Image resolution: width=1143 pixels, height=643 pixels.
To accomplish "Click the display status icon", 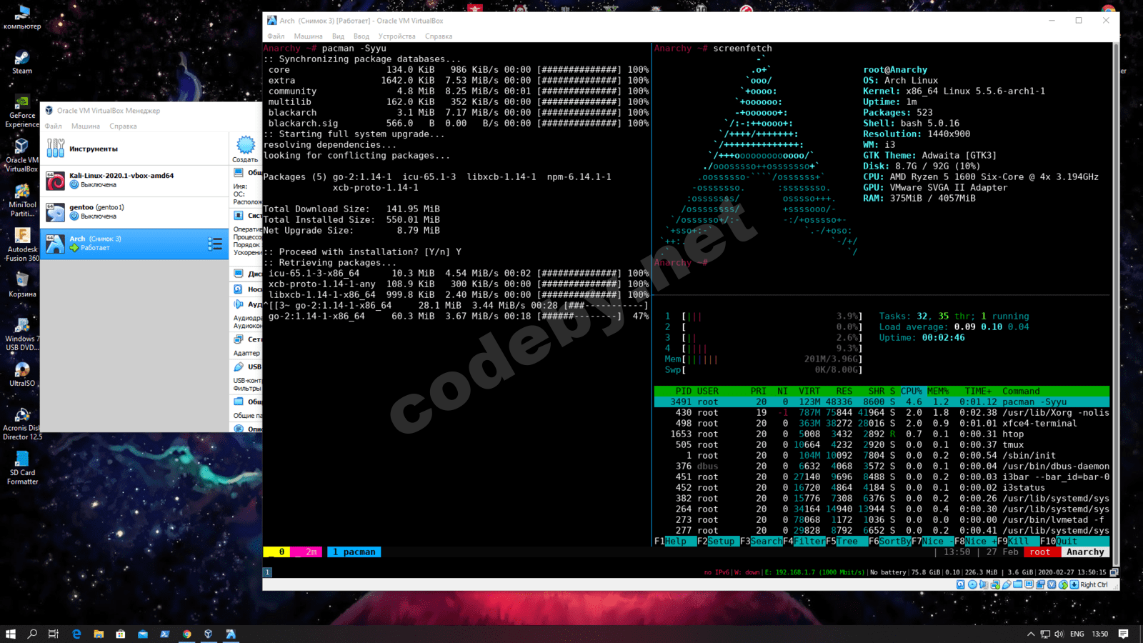I will (x=1029, y=584).
